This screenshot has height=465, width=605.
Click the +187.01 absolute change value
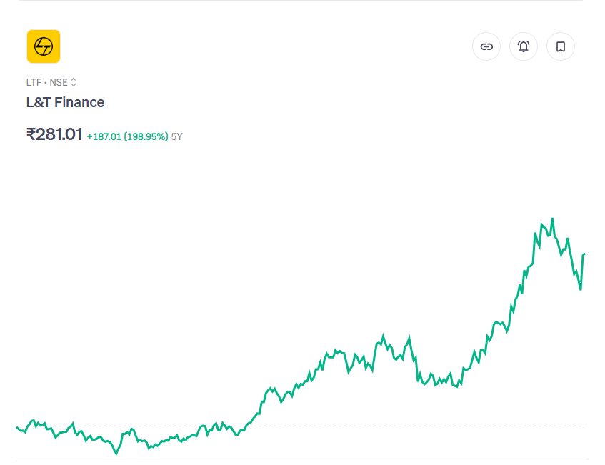[x=104, y=136]
